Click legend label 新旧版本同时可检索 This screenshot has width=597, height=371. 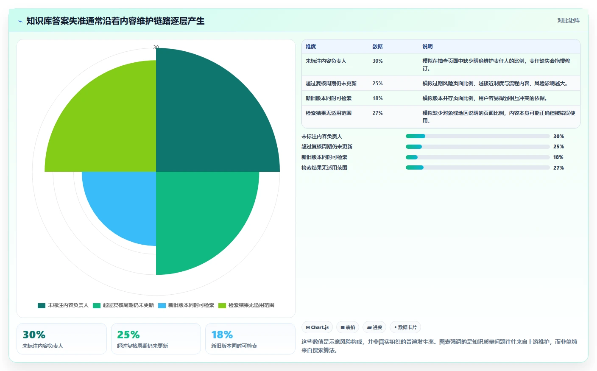191,305
